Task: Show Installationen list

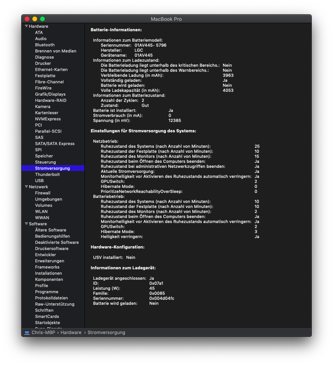Action: tap(49, 273)
